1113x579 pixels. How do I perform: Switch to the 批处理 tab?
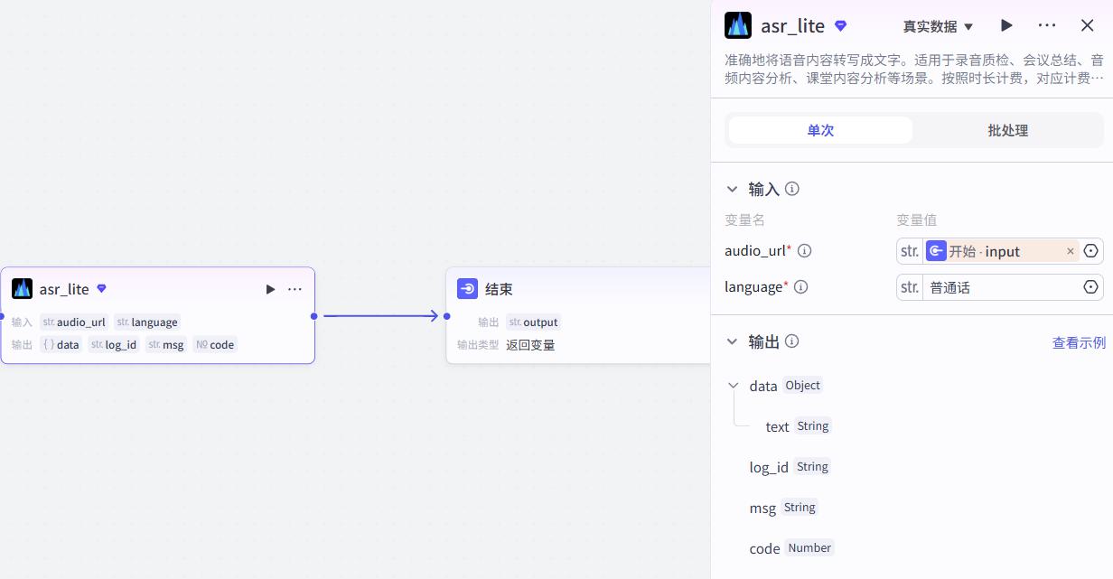point(1007,130)
